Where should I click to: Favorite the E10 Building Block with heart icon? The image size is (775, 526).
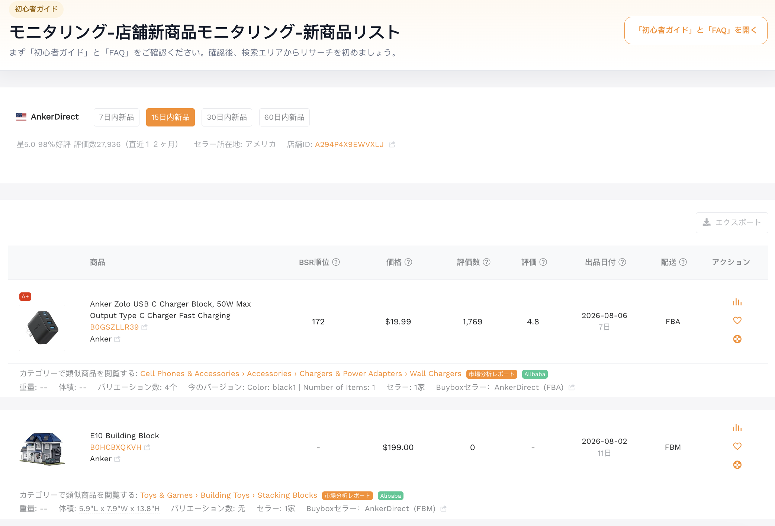click(737, 446)
